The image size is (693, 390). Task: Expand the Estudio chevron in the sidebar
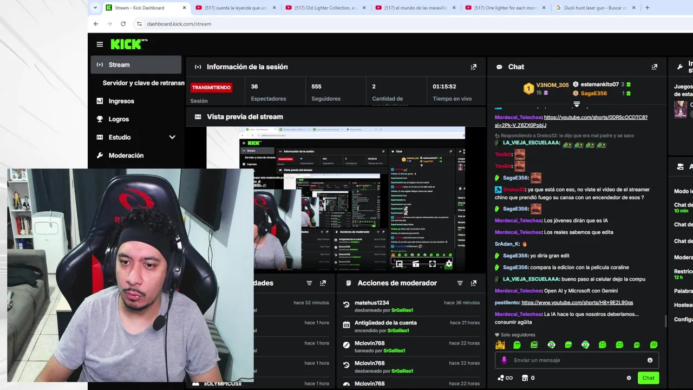[x=172, y=137]
